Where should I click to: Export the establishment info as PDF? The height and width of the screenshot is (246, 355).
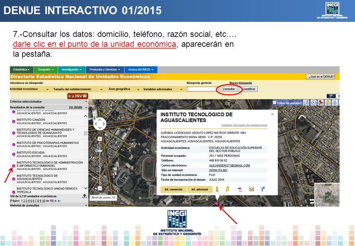pyautogui.click(x=240, y=189)
